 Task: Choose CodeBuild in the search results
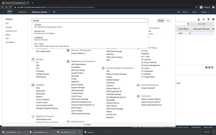click(39, 38)
